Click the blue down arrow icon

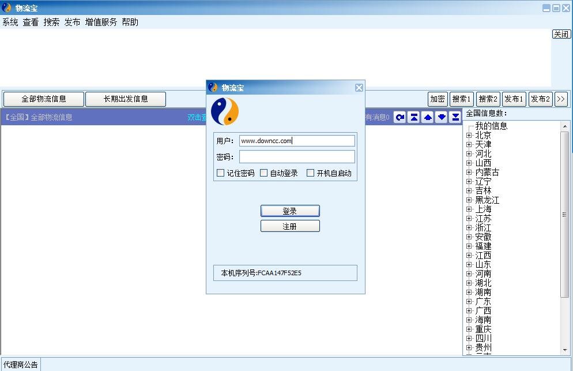[442, 118]
